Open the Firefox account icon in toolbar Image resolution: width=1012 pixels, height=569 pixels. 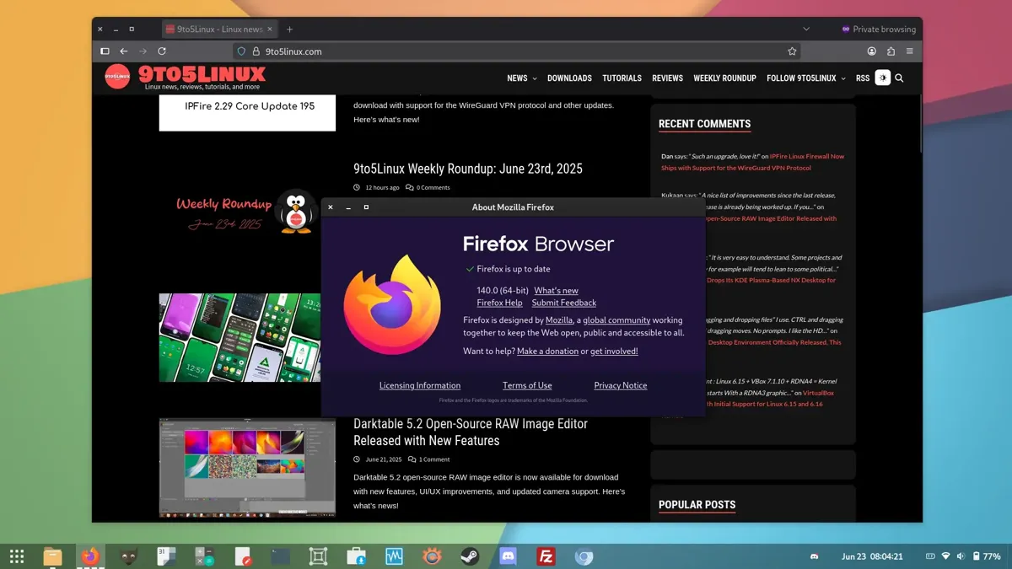coord(872,51)
